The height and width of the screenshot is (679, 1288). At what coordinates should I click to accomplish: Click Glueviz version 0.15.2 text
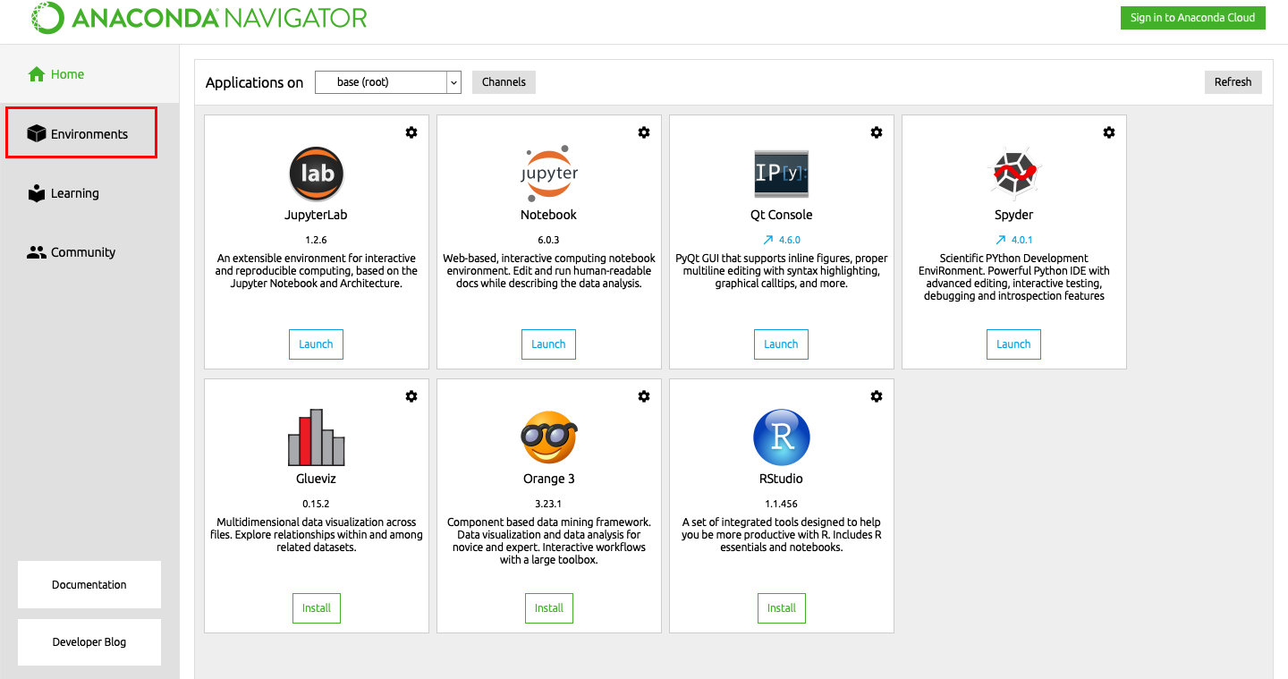[x=317, y=504]
